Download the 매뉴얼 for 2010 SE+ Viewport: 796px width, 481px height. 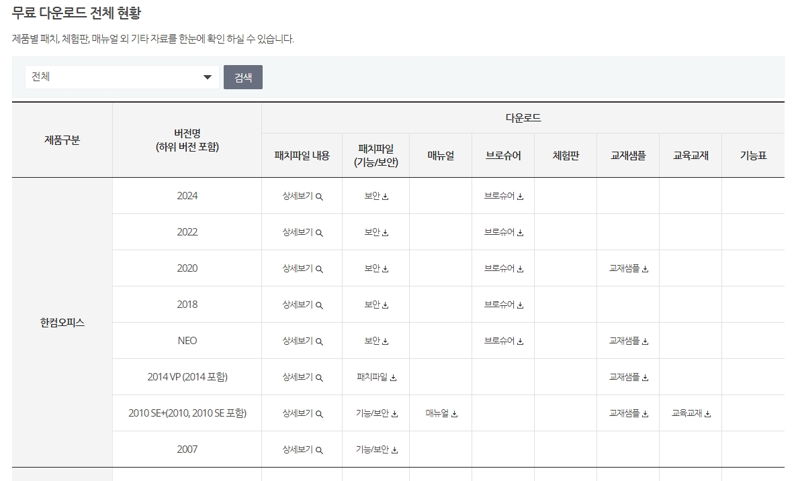(x=441, y=414)
